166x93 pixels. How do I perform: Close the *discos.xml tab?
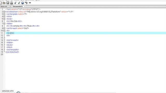[x=10, y=6]
